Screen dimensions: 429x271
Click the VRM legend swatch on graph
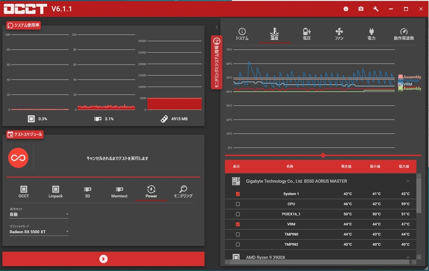(x=400, y=84)
